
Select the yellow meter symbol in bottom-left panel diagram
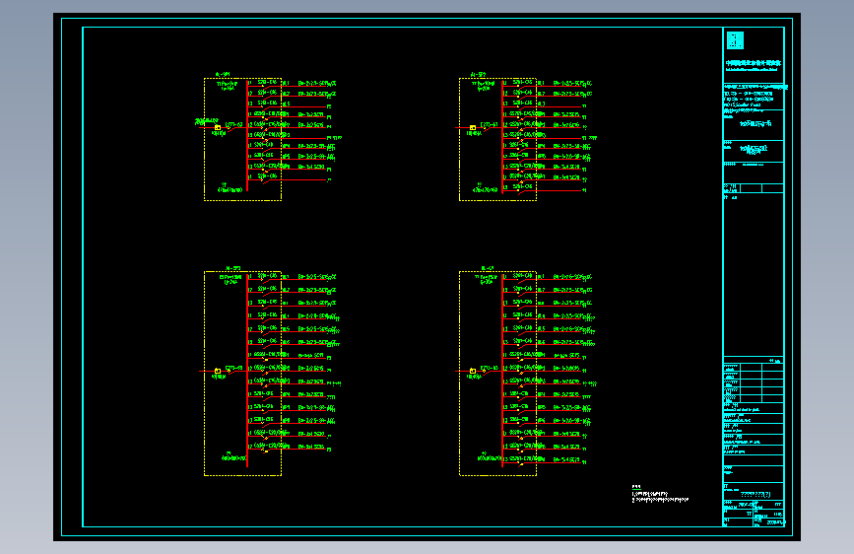pyautogui.click(x=218, y=371)
